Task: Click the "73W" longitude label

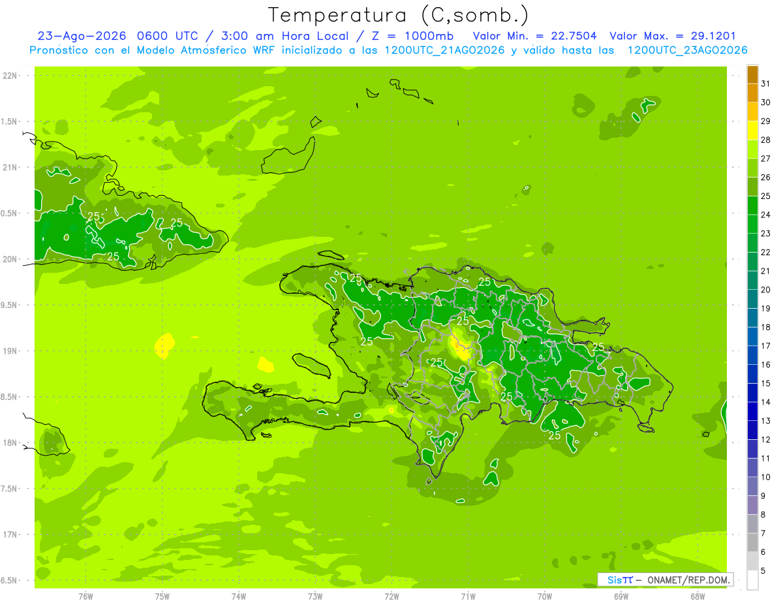Action: click(x=315, y=597)
